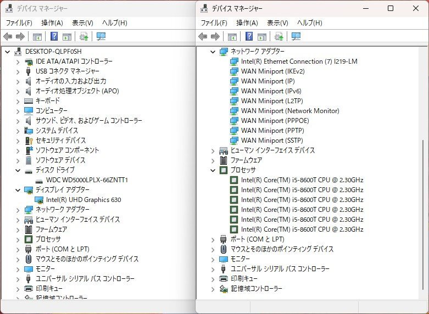Viewport: 429px width, 314px height.
Task: Collapse ディスプレイ アダプター node
Action: (x=18, y=190)
